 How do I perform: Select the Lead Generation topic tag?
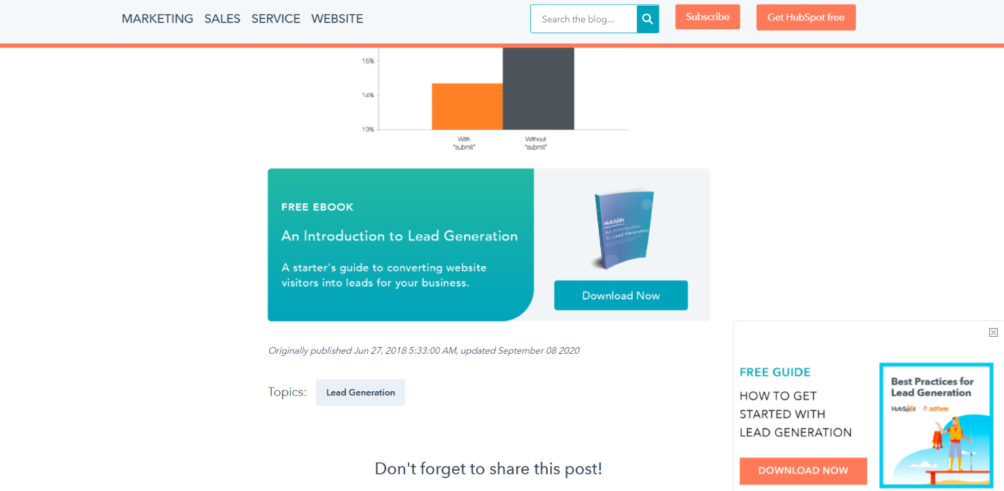(360, 392)
